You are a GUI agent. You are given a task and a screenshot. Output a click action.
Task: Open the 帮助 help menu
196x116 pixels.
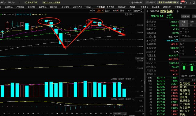[x=11, y=2]
